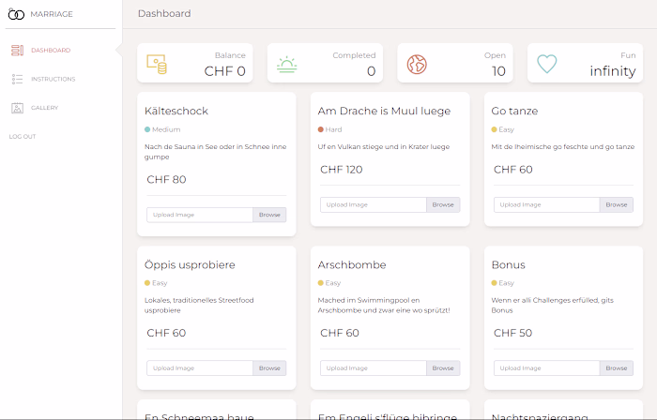
Task: Click the 'Nach de Sauna in See' description
Action: pyautogui.click(x=215, y=152)
